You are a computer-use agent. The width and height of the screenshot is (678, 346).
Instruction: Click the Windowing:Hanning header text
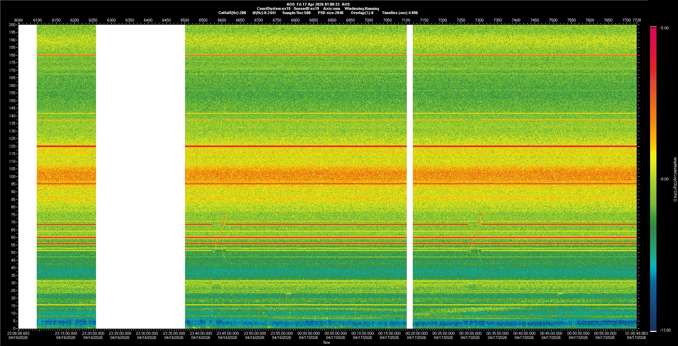point(362,8)
